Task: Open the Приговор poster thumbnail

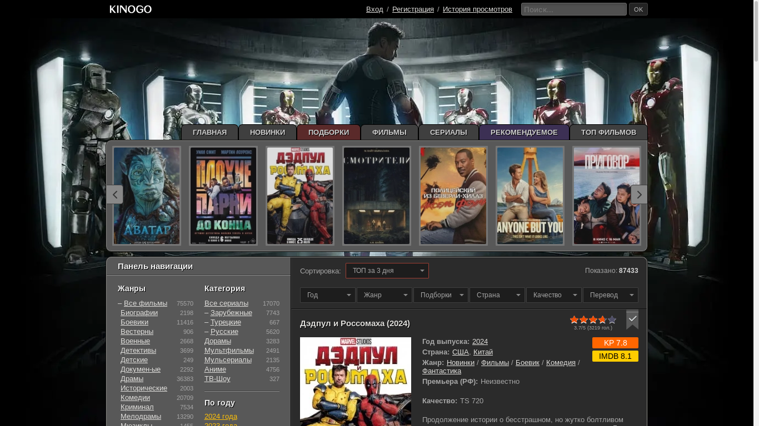Action: click(607, 196)
